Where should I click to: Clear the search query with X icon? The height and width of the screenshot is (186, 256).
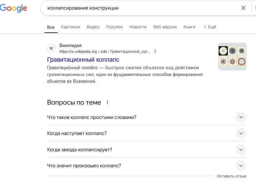click(x=243, y=8)
